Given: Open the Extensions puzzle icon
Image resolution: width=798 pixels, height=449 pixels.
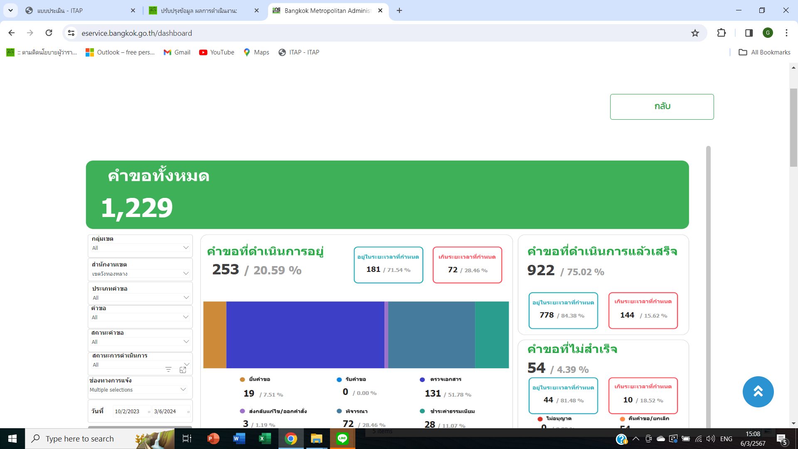Looking at the screenshot, I should pos(722,33).
